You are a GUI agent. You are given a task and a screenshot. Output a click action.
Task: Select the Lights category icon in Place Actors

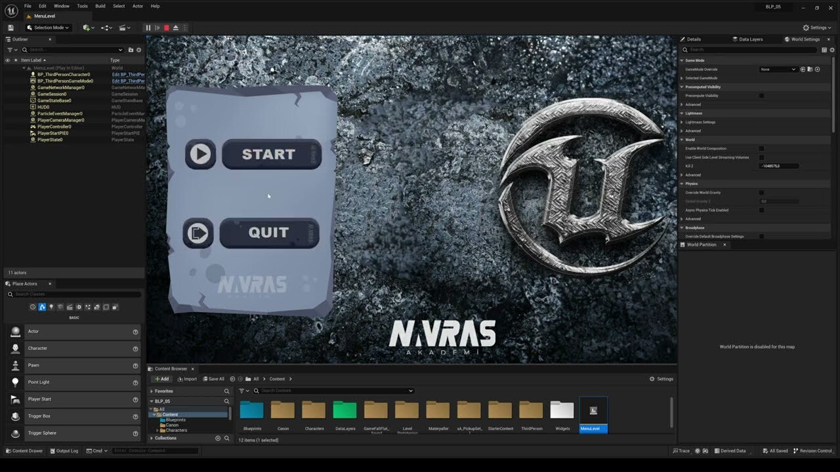[x=52, y=307]
